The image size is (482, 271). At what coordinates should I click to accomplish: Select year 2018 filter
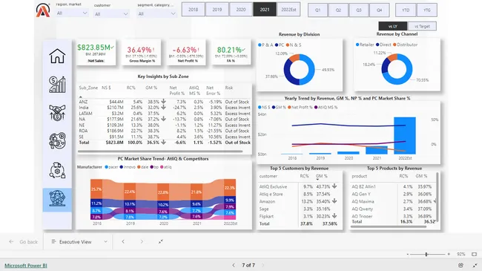pyautogui.click(x=193, y=10)
